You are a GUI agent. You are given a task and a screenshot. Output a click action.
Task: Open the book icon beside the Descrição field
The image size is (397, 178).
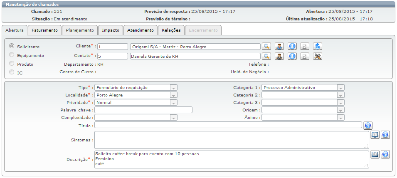[375, 154]
